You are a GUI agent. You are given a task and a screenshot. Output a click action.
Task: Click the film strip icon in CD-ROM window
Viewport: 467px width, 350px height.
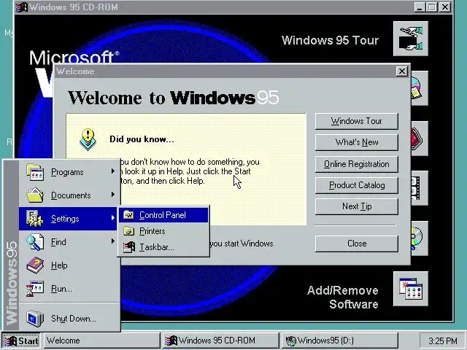420,188
